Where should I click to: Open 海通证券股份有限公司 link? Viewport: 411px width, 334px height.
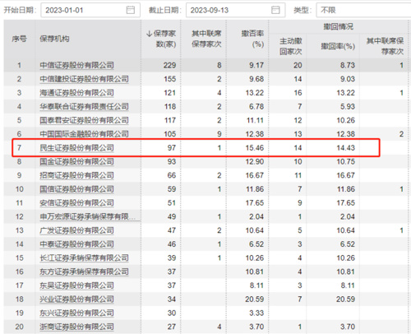click(76, 93)
